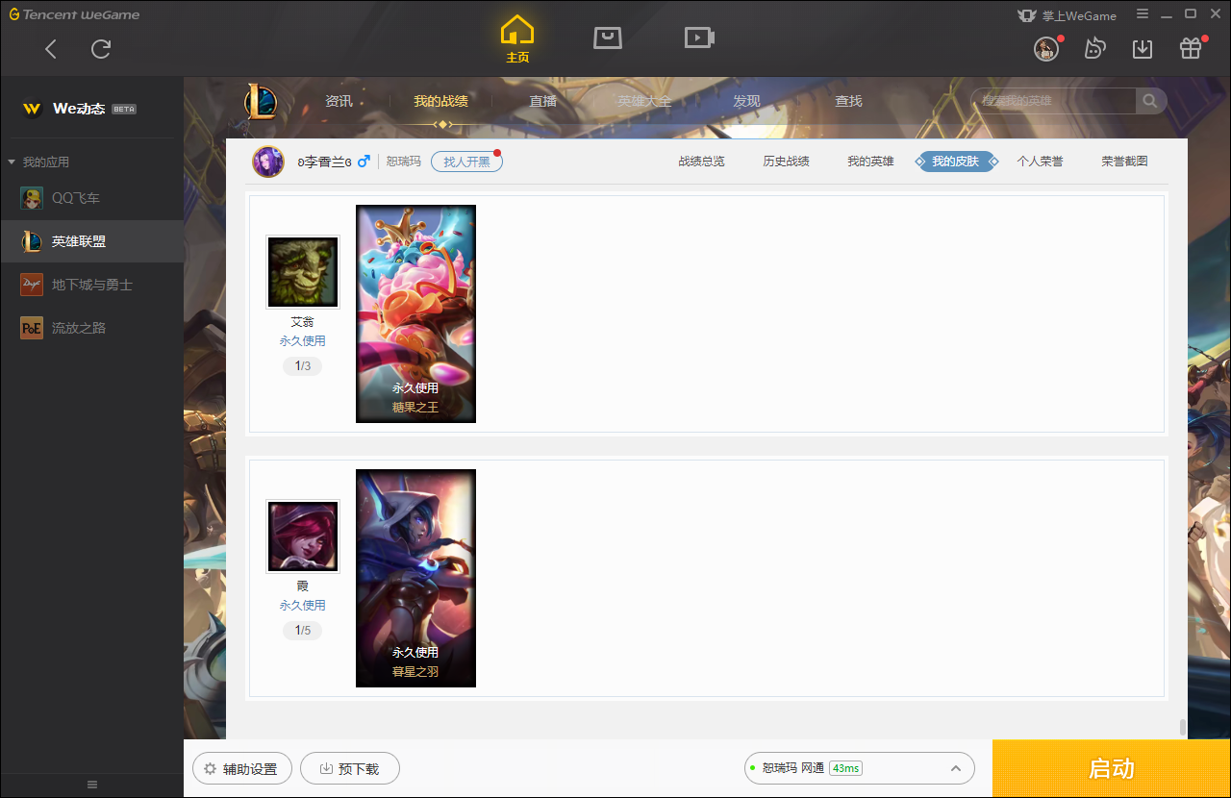Open the gift box icon
This screenshot has width=1231, height=798.
1191,49
